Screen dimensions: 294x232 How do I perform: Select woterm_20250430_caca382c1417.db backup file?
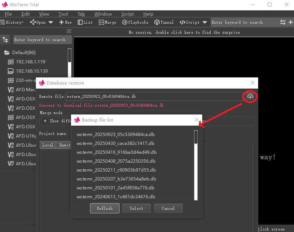[x=116, y=143]
